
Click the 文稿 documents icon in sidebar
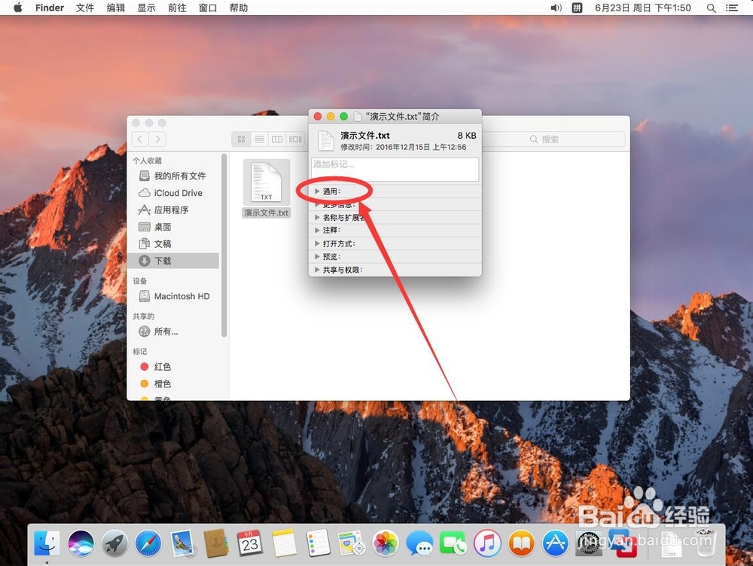tap(145, 243)
